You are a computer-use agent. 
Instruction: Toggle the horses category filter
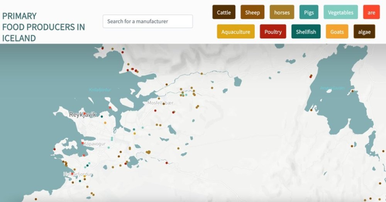tap(282, 12)
